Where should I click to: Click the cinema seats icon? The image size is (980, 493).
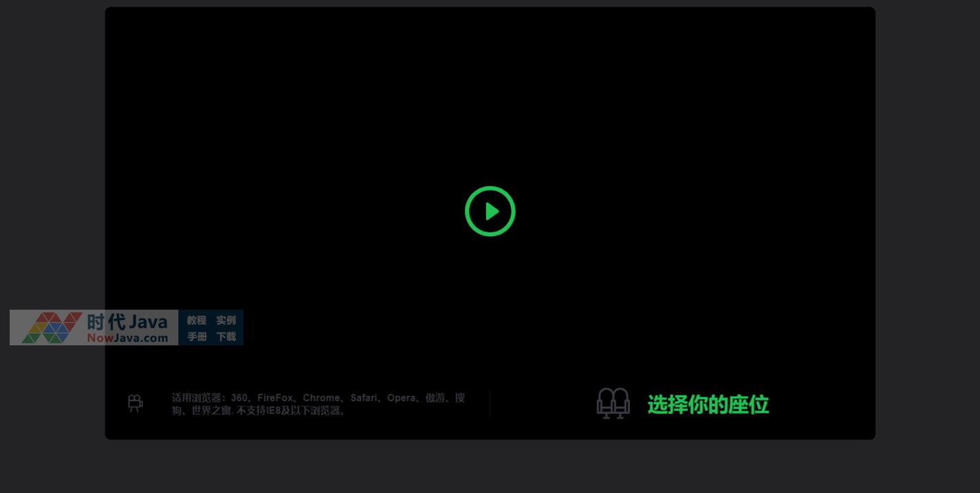[x=613, y=403]
